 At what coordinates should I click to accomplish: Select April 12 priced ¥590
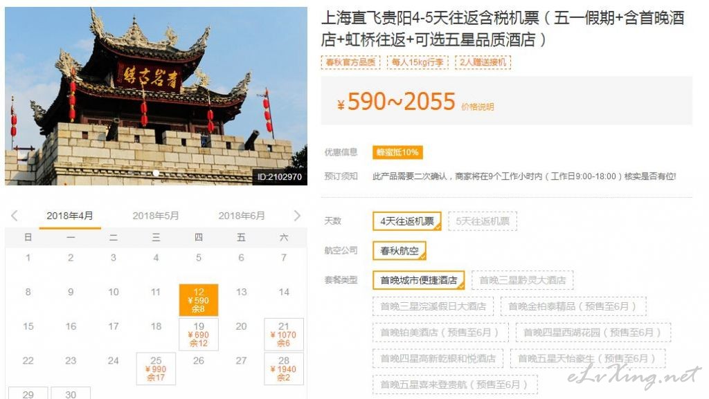199,299
